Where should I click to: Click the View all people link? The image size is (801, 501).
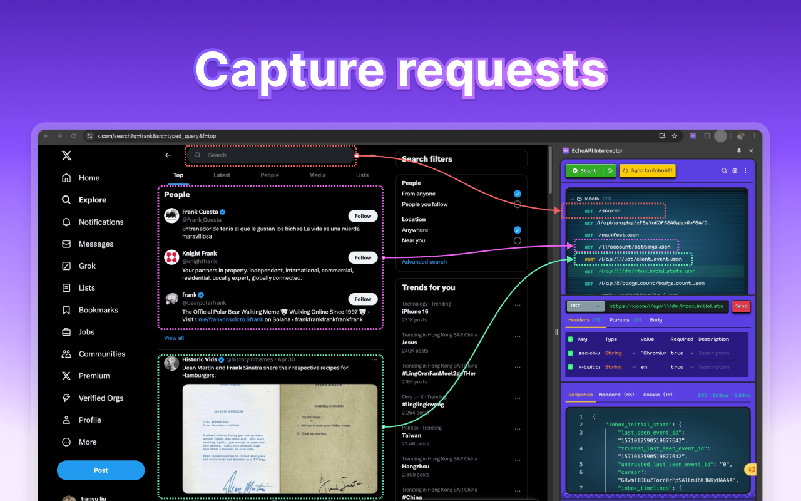point(174,338)
